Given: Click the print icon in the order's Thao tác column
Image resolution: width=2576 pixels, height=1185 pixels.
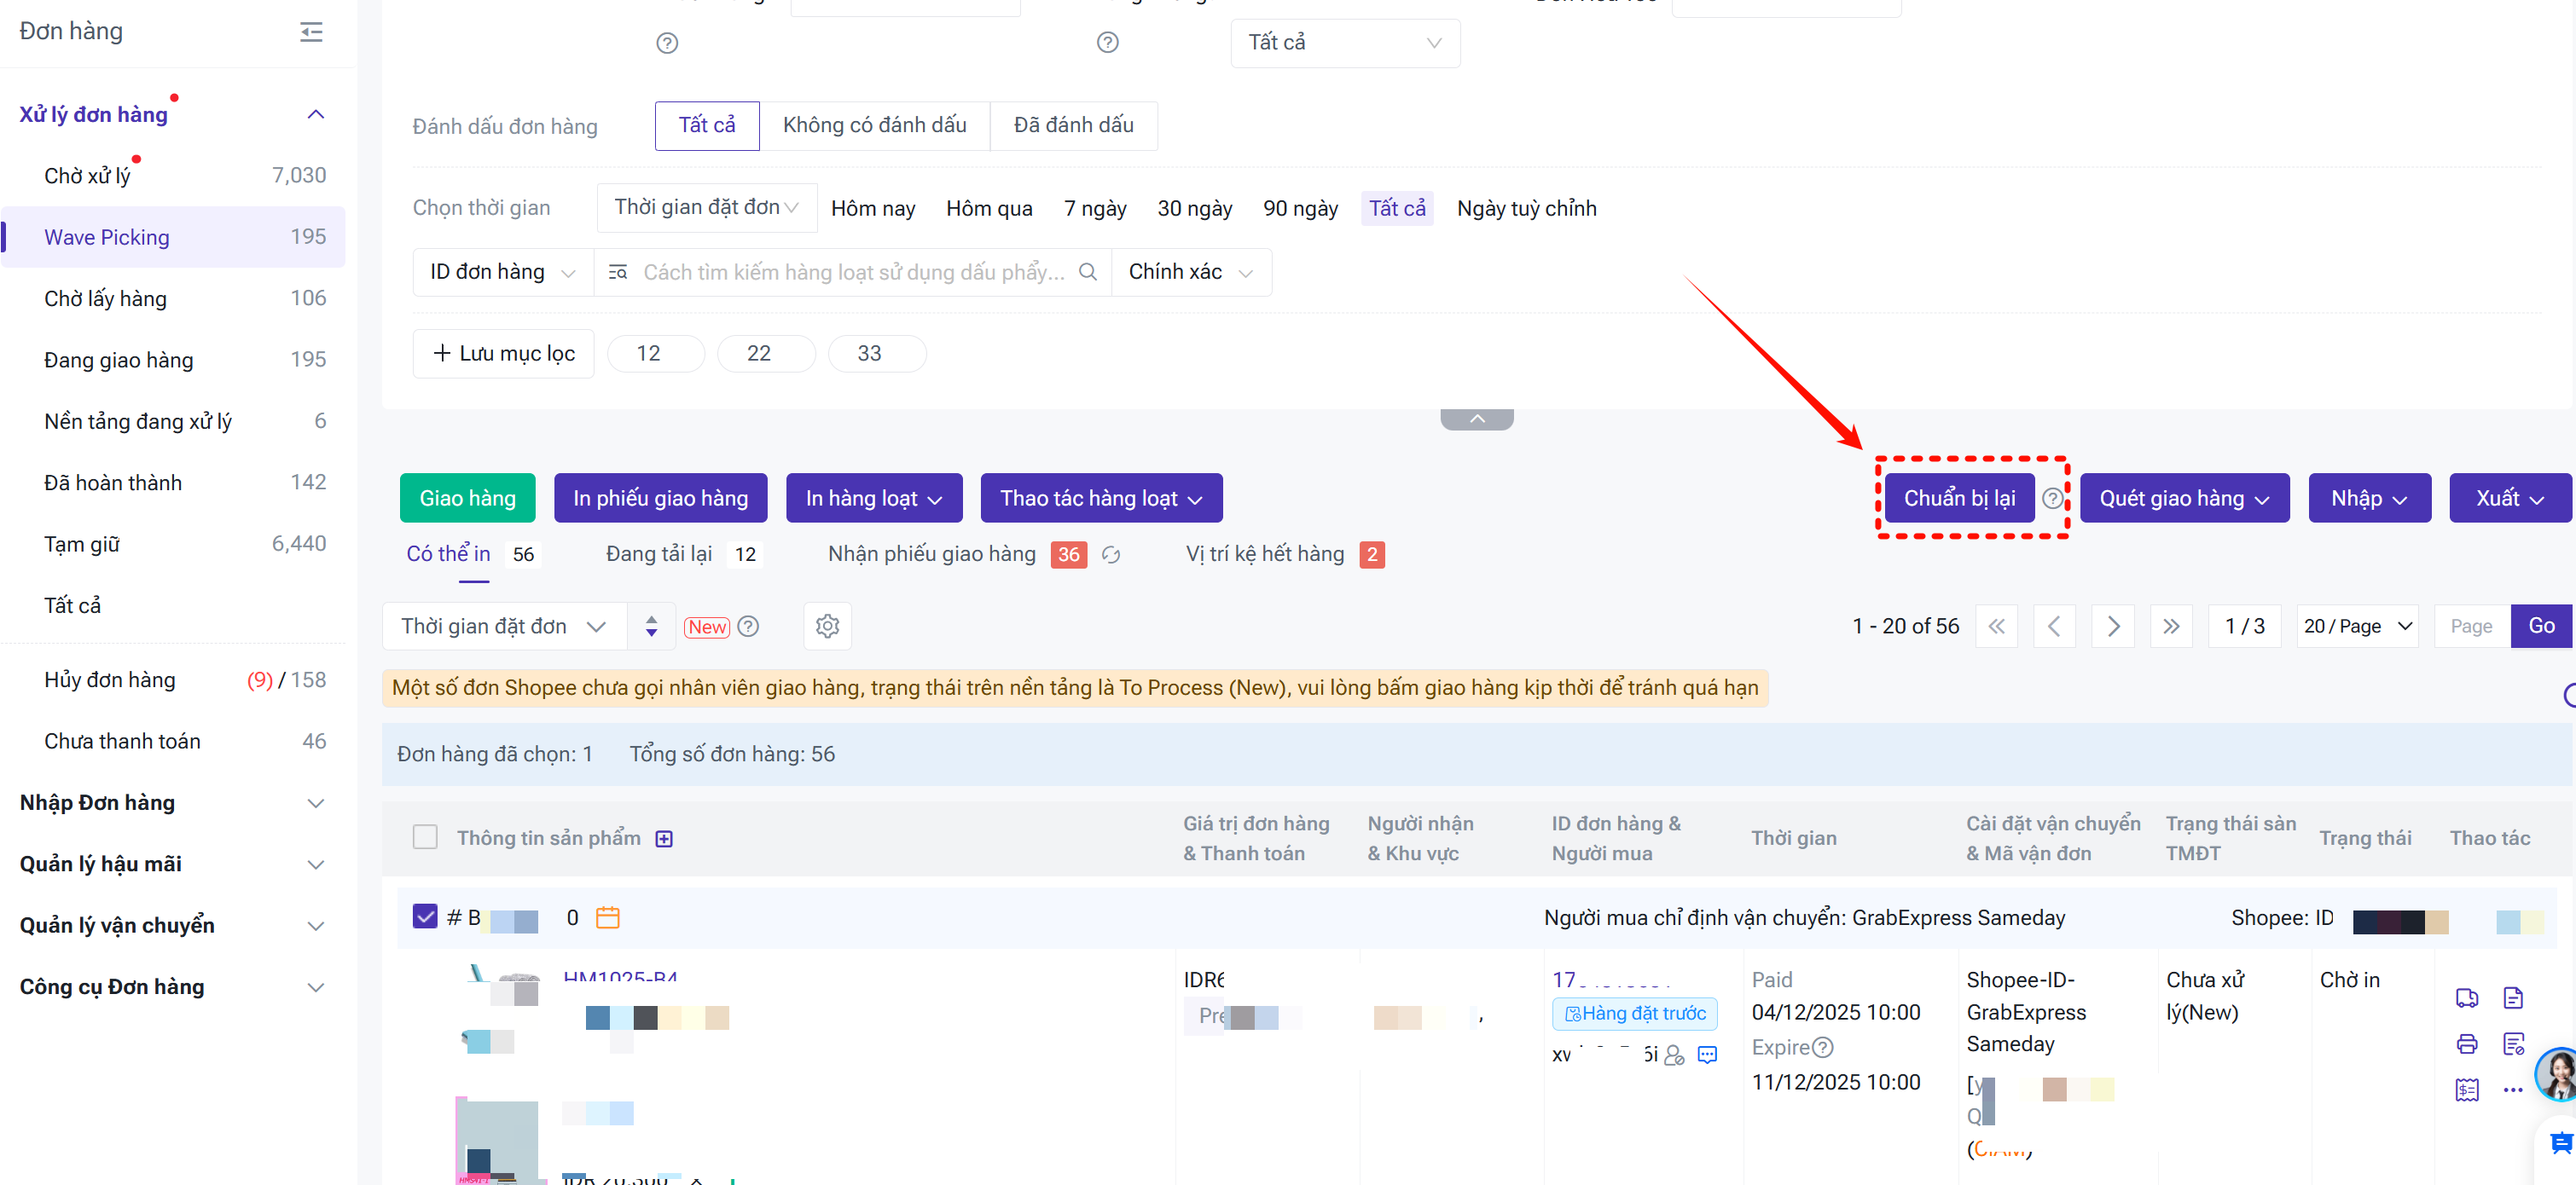Looking at the screenshot, I should (2466, 1044).
